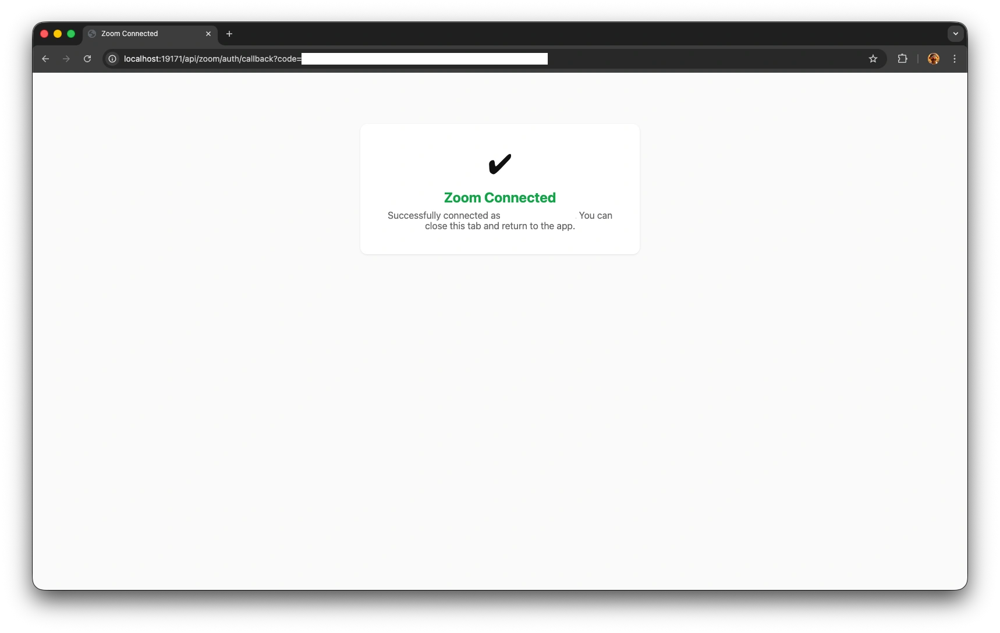Open the Extensions puzzle icon
The width and height of the screenshot is (1000, 633).
coord(902,59)
